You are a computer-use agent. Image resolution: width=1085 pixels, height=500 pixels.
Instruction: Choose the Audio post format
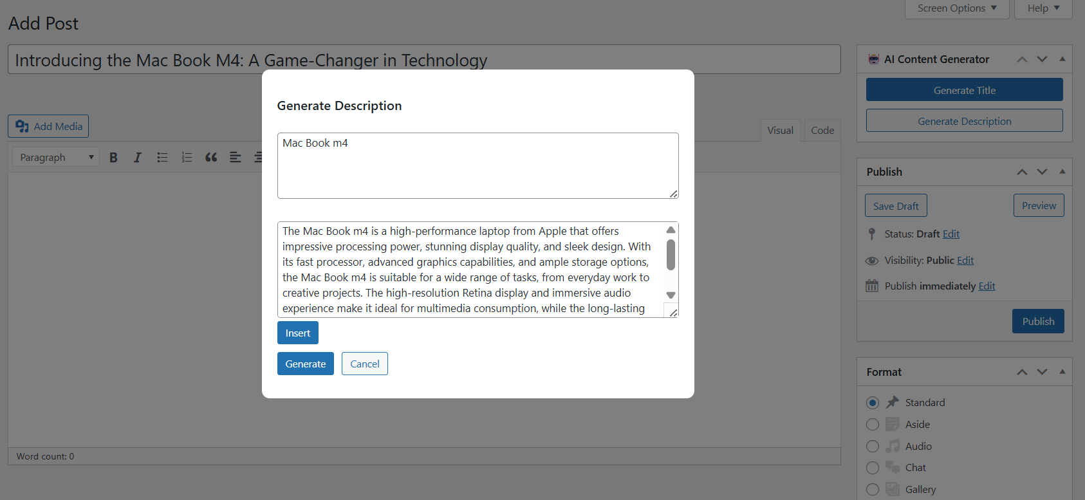873,447
